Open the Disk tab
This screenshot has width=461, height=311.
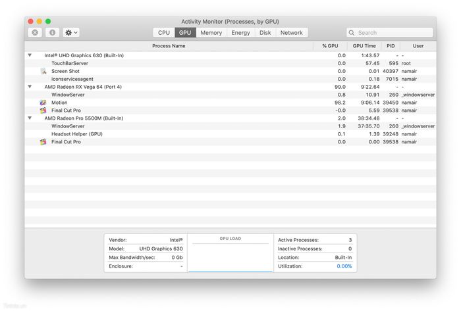(x=265, y=33)
